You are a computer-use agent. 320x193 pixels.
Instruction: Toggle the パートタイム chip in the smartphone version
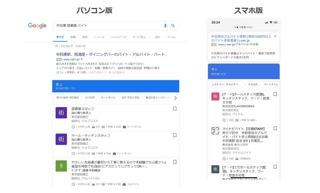point(271,85)
